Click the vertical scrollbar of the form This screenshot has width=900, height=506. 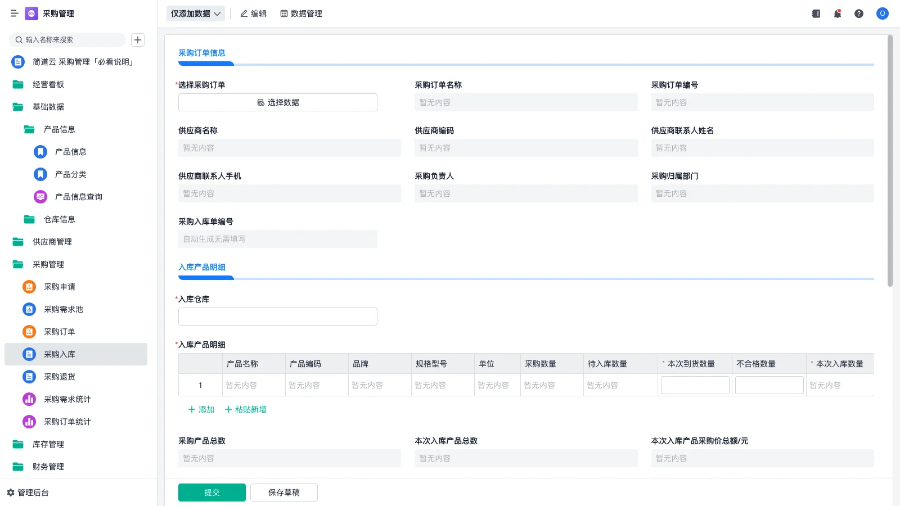(x=890, y=161)
